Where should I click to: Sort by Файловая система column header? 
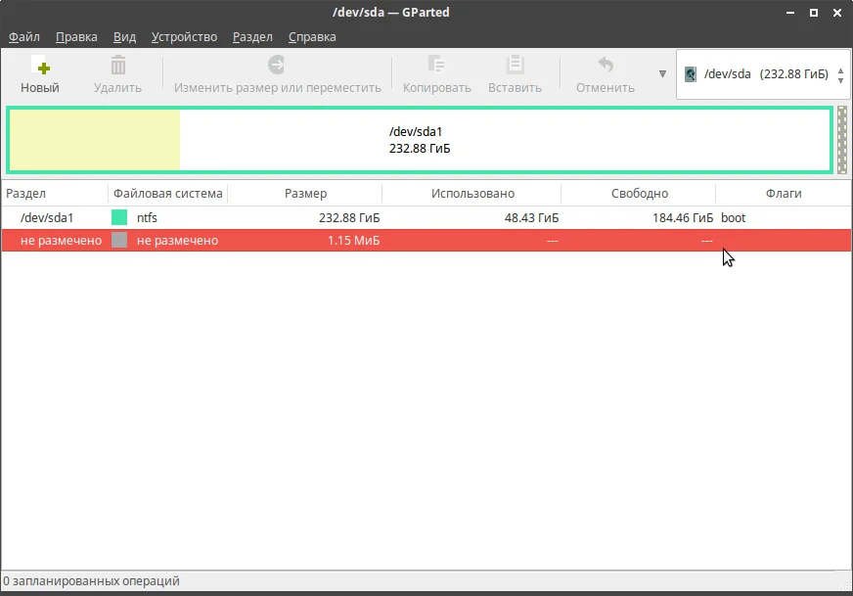point(167,193)
